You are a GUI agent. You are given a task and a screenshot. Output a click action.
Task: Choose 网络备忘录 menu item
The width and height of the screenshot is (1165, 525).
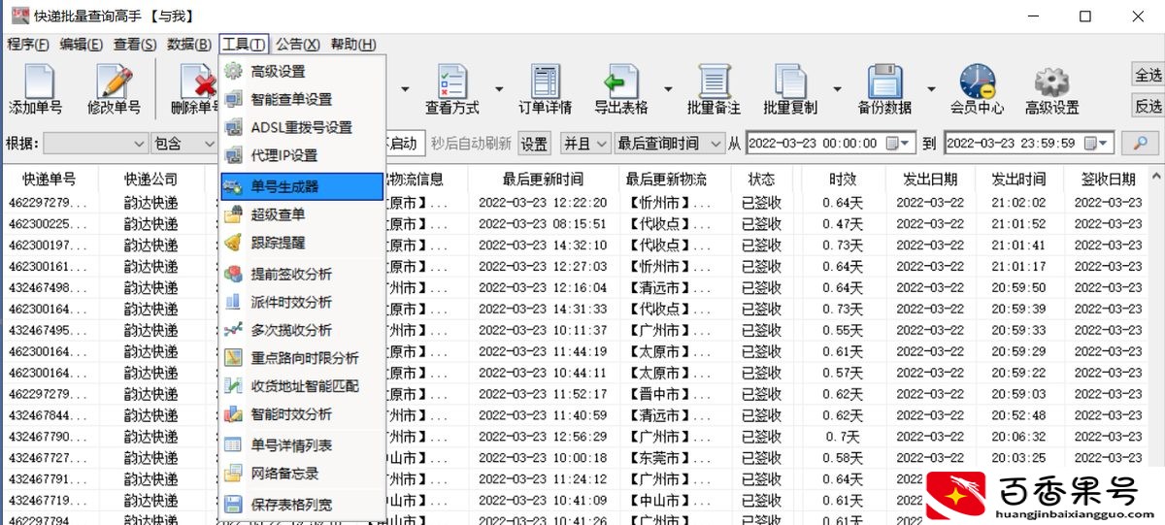tap(303, 474)
